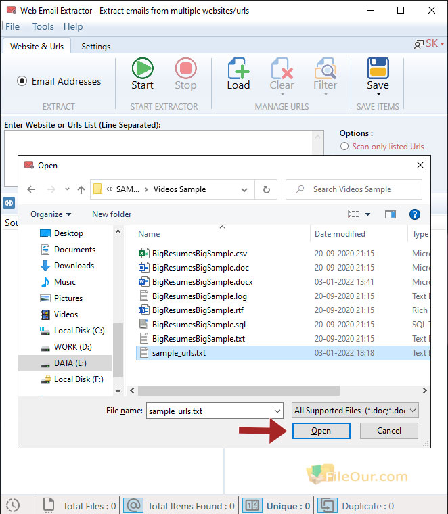448x514 pixels.
Task: Switch to the Settings tab
Action: (x=96, y=47)
